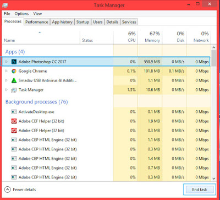Select the Background processes (76) heading
Image resolution: width=220 pixels, height=200 pixels.
pos(37,102)
